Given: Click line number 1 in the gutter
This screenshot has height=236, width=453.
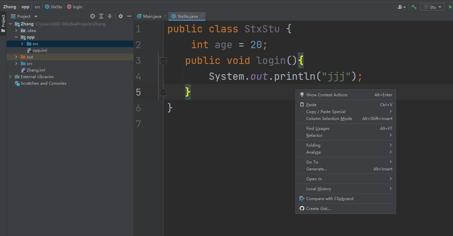Looking at the screenshot, I should pos(138,29).
